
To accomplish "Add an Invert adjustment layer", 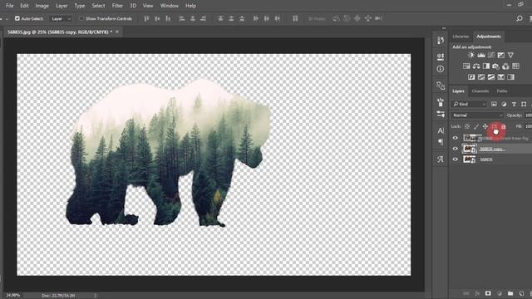I will (x=471, y=77).
